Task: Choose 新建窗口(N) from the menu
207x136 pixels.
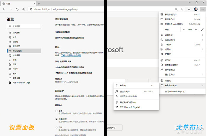Action: click(182, 19)
